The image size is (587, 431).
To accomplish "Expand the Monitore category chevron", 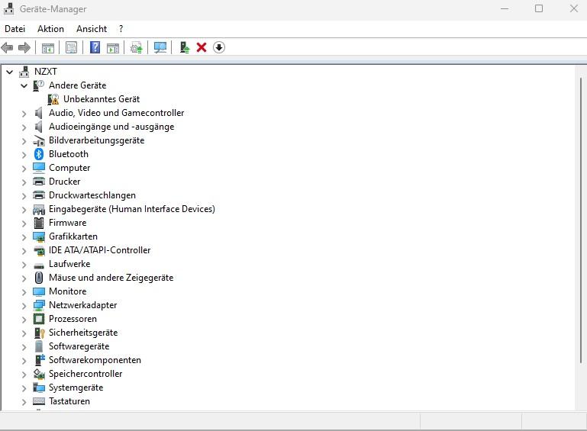I will pyautogui.click(x=24, y=292).
